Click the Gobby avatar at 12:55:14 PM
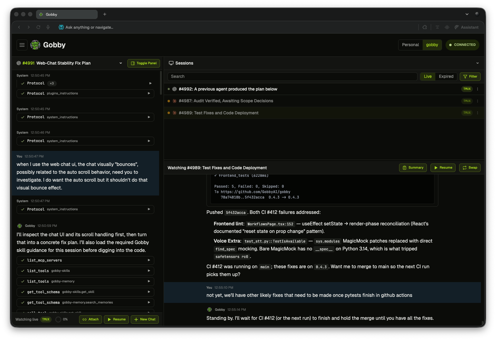The height and width of the screenshot is (340, 496). coord(210,310)
